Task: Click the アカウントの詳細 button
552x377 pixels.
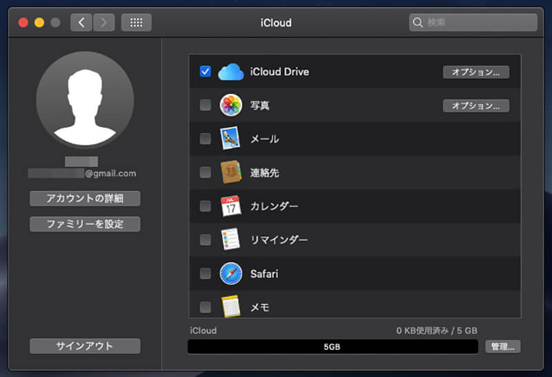Action: (x=85, y=198)
